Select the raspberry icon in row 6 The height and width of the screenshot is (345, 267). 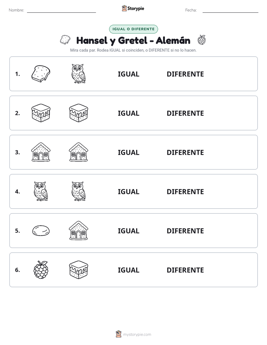tap(41, 270)
